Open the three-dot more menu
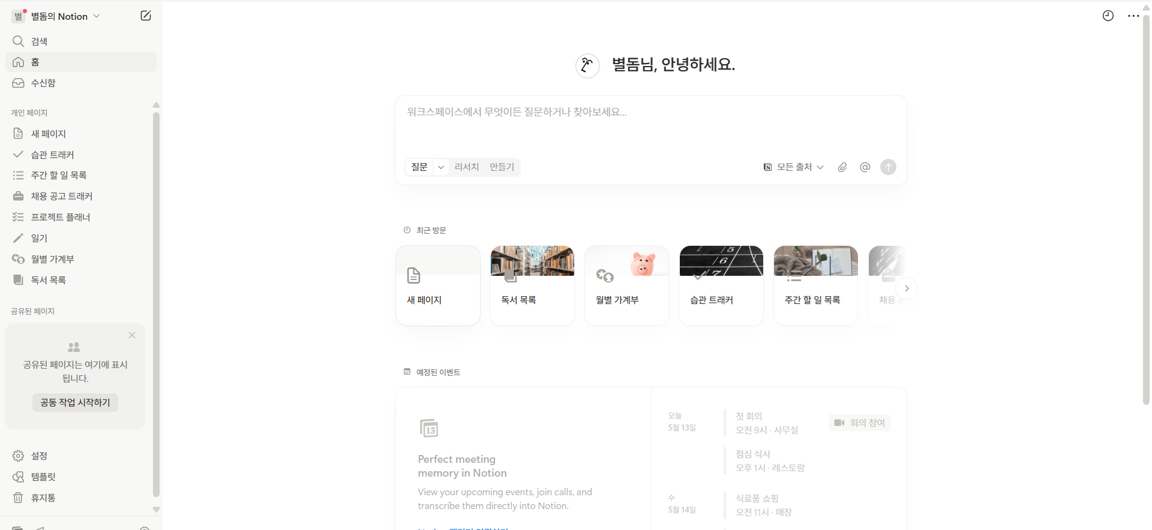Screen dimensions: 1152x530 1133,16
